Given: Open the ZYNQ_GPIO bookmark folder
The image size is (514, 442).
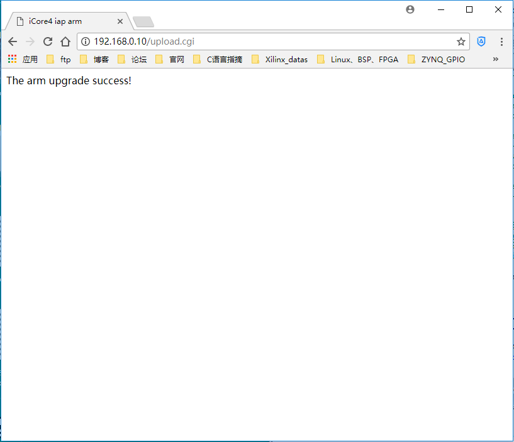Looking at the screenshot, I should [x=437, y=59].
